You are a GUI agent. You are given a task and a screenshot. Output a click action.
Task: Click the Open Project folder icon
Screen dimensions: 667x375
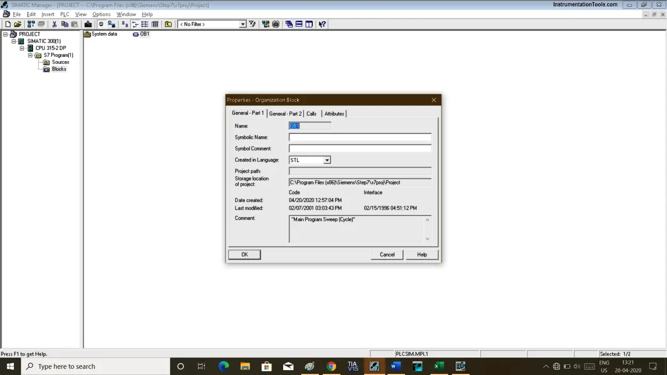(x=18, y=24)
